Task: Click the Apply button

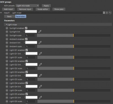Action: tap(46, 6)
